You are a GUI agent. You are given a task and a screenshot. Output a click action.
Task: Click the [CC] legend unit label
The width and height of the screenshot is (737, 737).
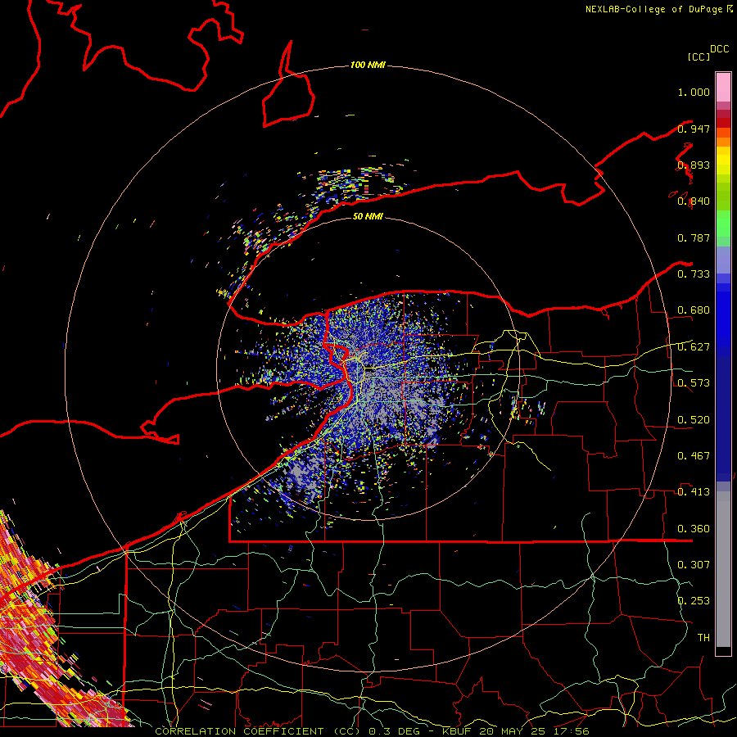tap(699, 57)
